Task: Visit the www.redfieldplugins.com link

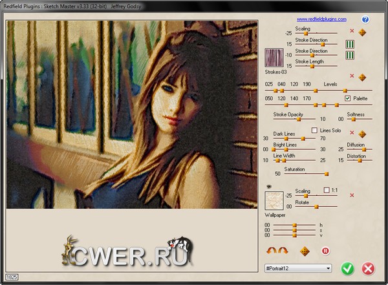Action: pos(321,20)
